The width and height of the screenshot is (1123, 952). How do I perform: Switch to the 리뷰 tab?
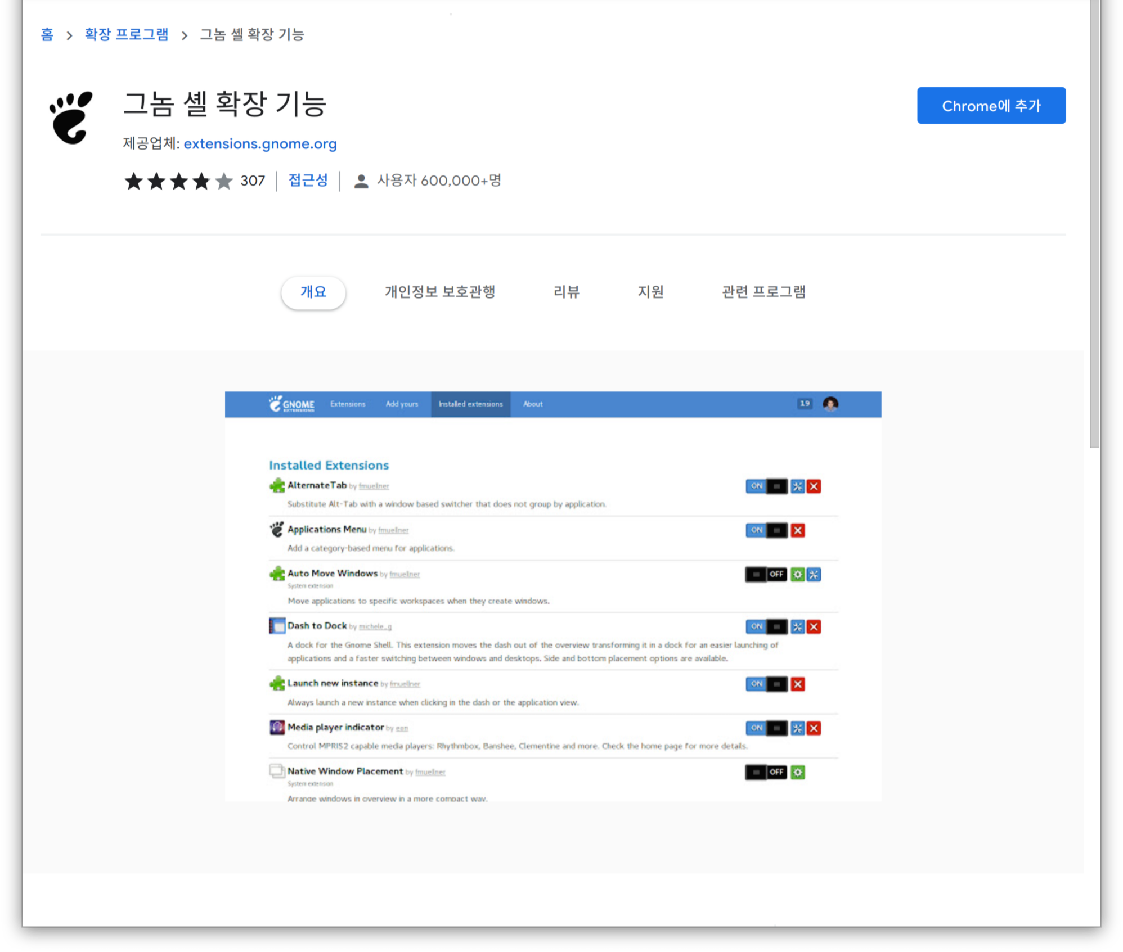(566, 292)
